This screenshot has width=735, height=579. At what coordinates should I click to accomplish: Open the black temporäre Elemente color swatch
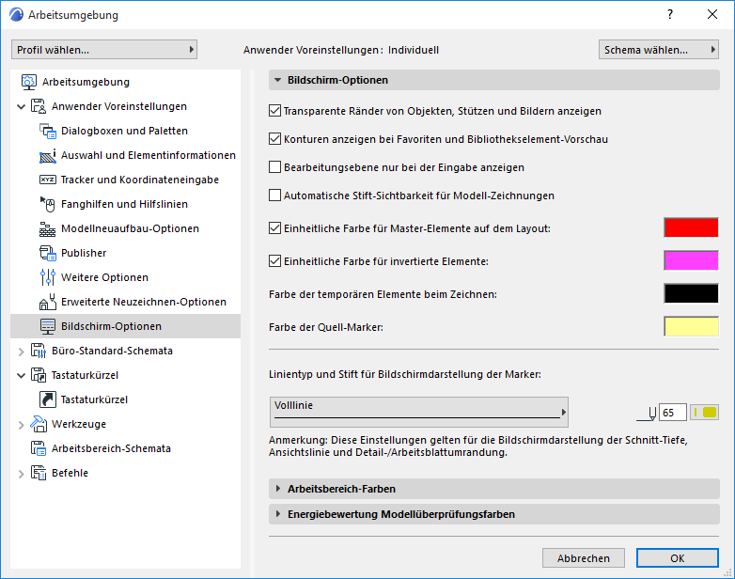691,293
